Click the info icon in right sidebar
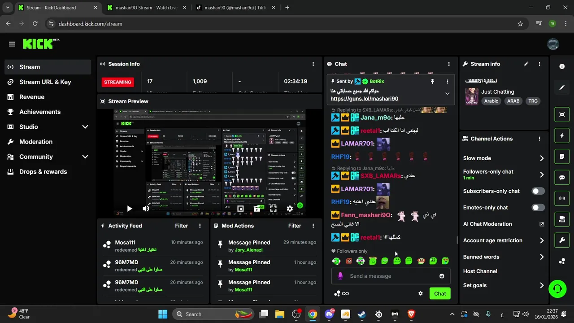Image resolution: width=574 pixels, height=323 pixels. 562,66
